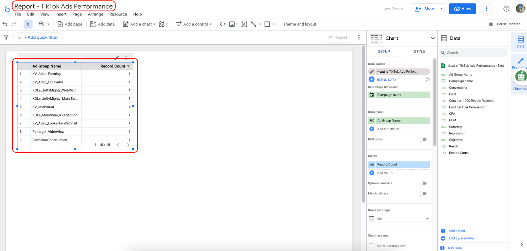Screen dimensions: 527x251
Task: Open the Add a chart dropdown
Action: pos(139,24)
